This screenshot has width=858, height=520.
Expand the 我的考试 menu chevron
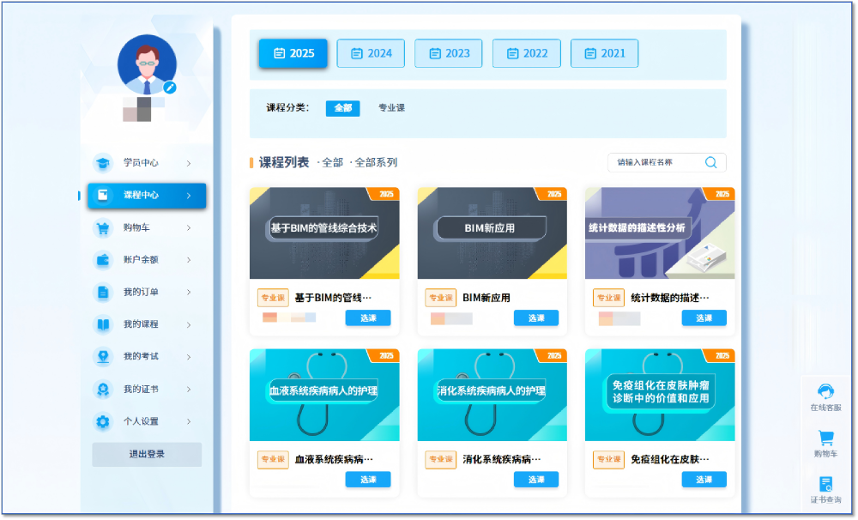189,357
